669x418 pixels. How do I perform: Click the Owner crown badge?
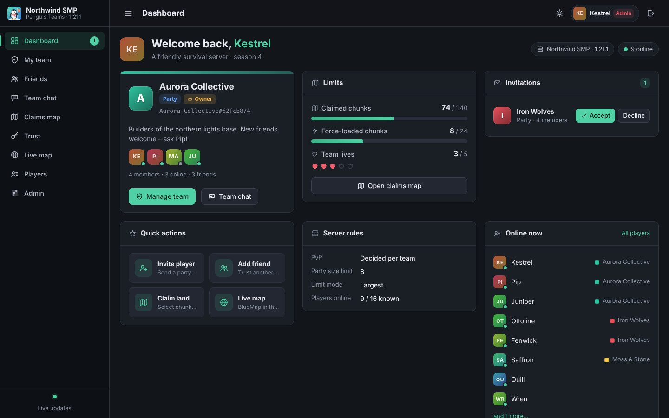pos(200,99)
